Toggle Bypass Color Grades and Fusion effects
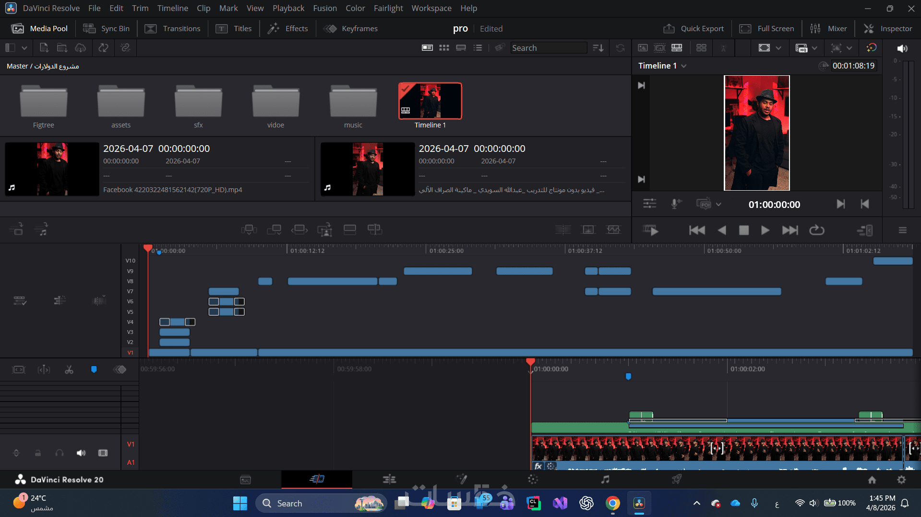 (871, 47)
